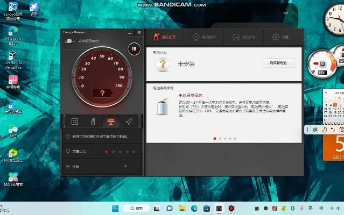Select the highlighted balance power mode icon

pyautogui.click(x=110, y=121)
